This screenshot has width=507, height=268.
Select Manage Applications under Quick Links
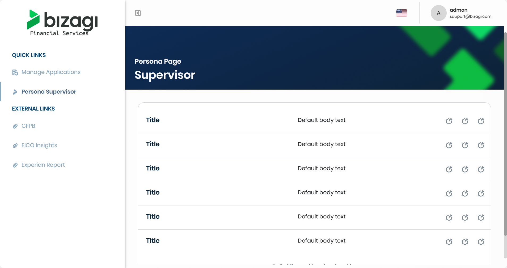[x=51, y=72]
